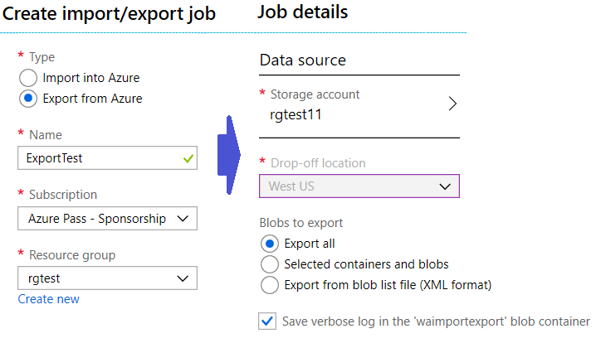The height and width of the screenshot is (348, 596).
Task: Click the Subscription dropdown chevron icon
Action: (183, 219)
